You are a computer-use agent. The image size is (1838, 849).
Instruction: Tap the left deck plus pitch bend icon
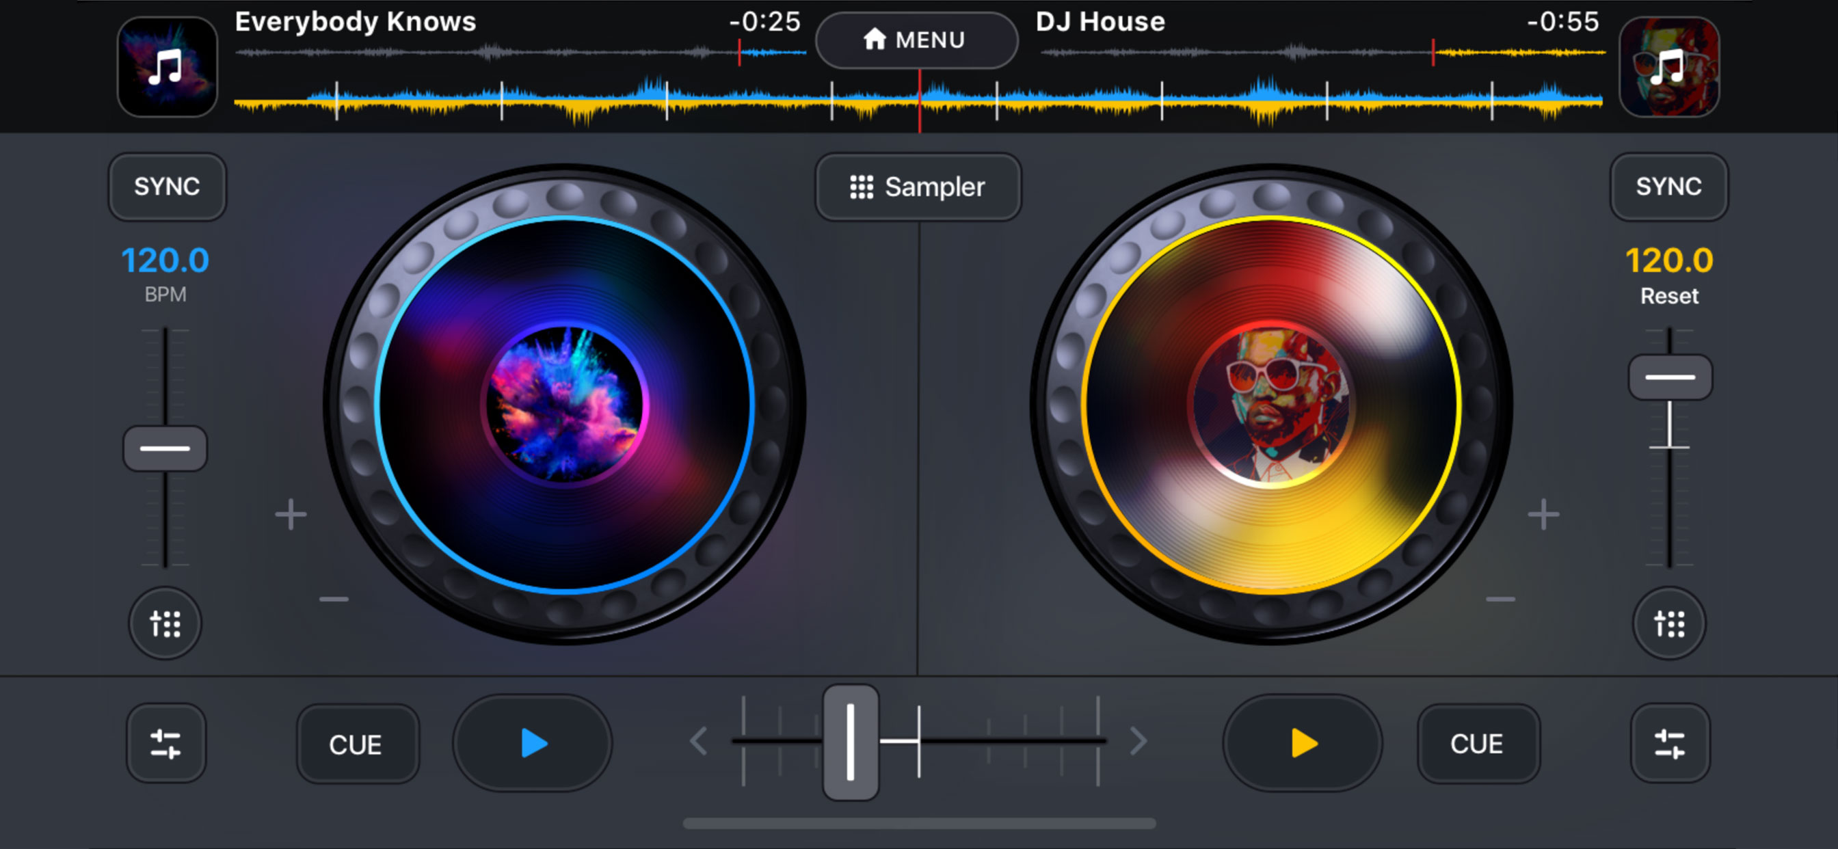pyautogui.click(x=291, y=515)
